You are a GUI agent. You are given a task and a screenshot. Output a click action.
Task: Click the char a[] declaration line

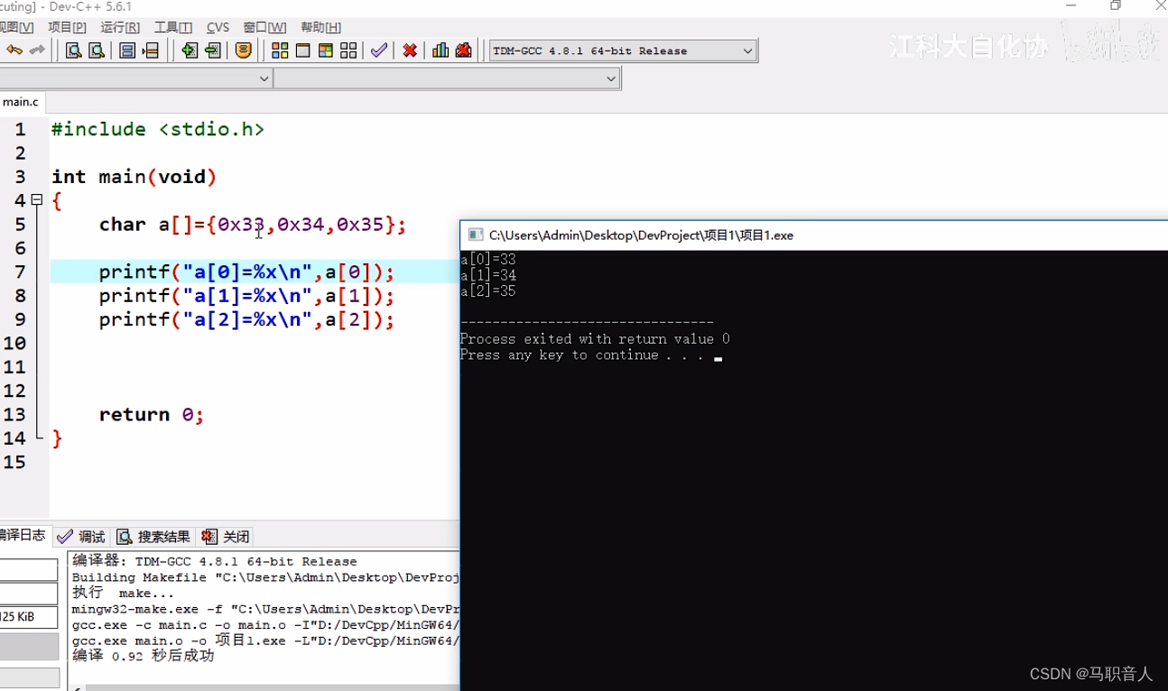coord(253,225)
